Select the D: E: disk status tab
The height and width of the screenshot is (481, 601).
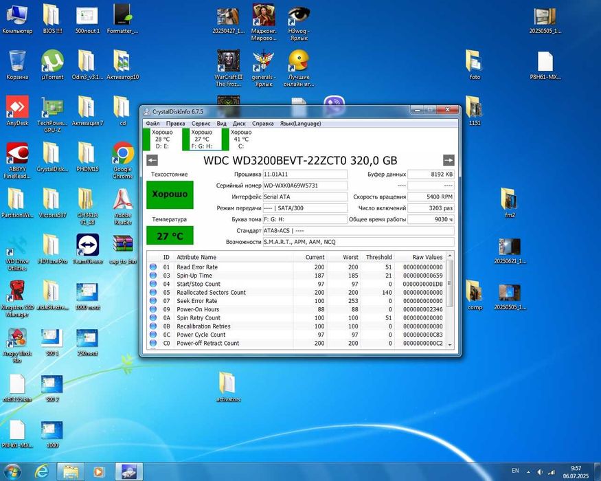tap(161, 139)
